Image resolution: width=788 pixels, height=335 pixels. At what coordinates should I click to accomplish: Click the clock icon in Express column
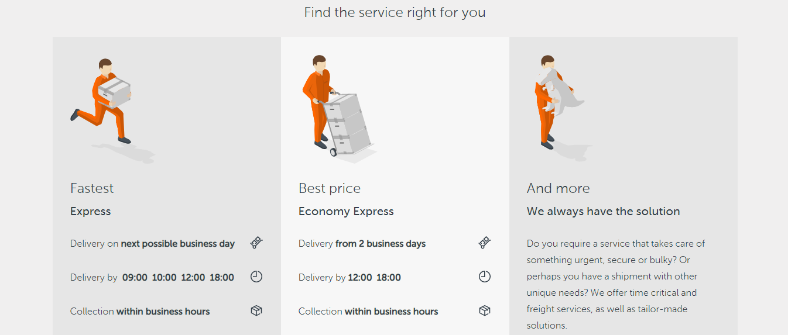[256, 277]
